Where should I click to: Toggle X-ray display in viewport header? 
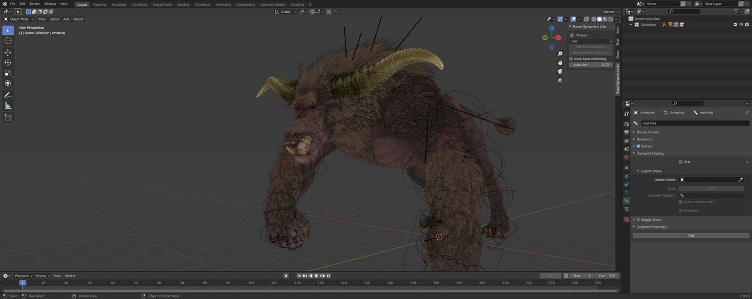tap(586, 19)
